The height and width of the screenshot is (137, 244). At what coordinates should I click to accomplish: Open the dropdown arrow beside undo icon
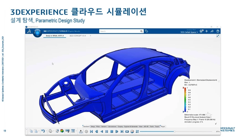point(46,131)
